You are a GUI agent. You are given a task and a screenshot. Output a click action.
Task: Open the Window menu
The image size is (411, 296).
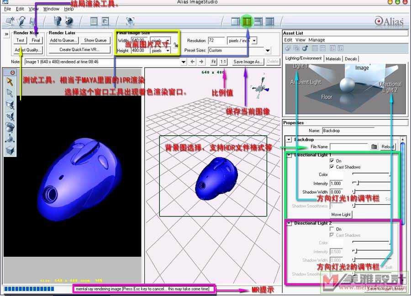(51, 9)
